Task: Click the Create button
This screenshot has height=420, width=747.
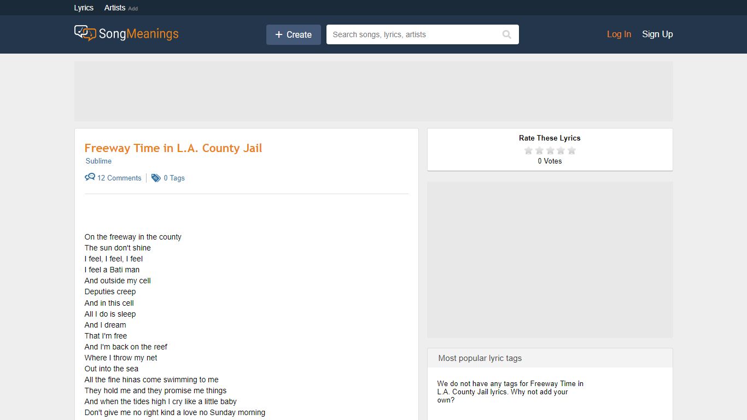Action: [x=294, y=34]
